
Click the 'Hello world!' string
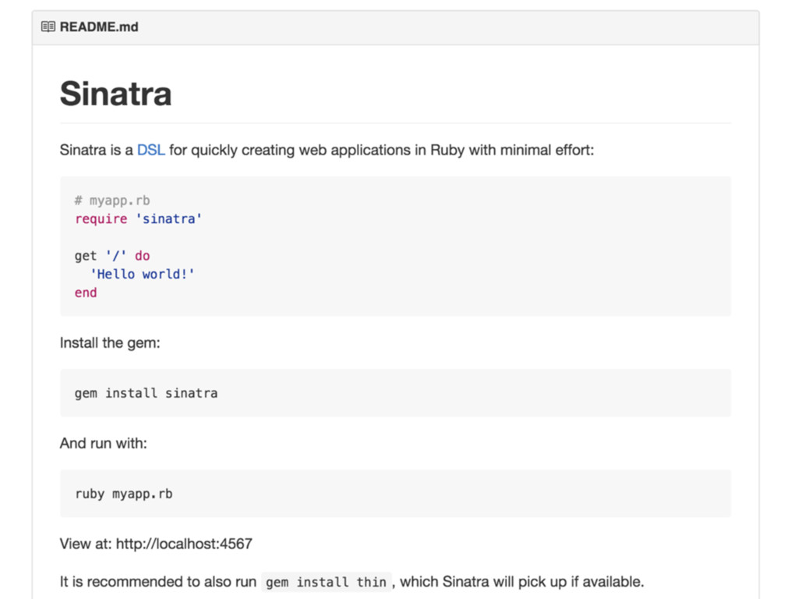tap(142, 274)
